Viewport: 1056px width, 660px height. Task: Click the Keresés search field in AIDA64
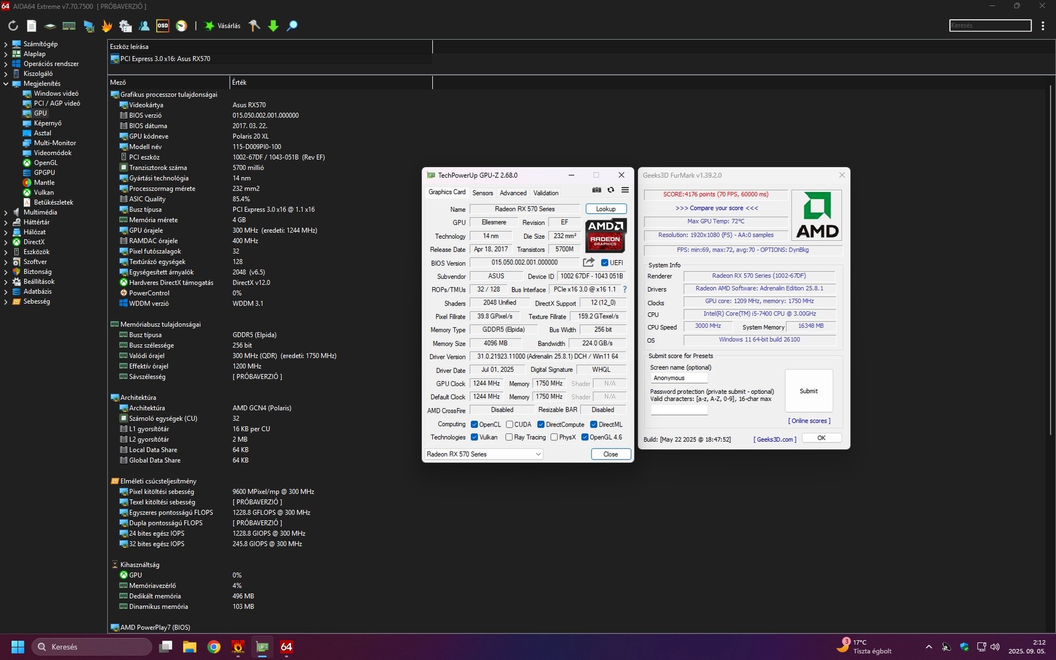990,25
